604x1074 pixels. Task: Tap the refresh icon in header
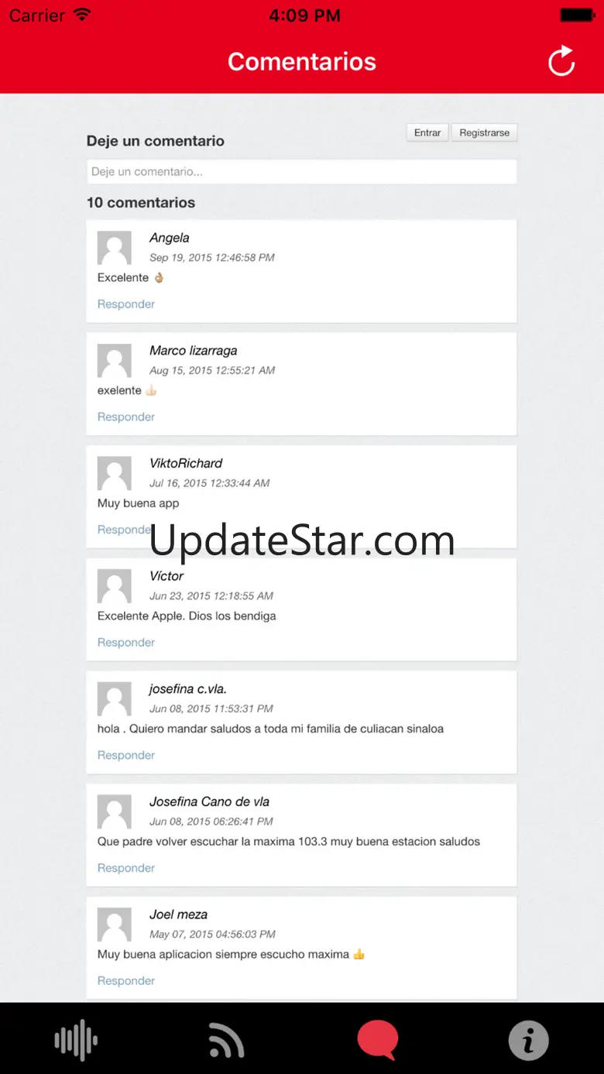(x=561, y=61)
